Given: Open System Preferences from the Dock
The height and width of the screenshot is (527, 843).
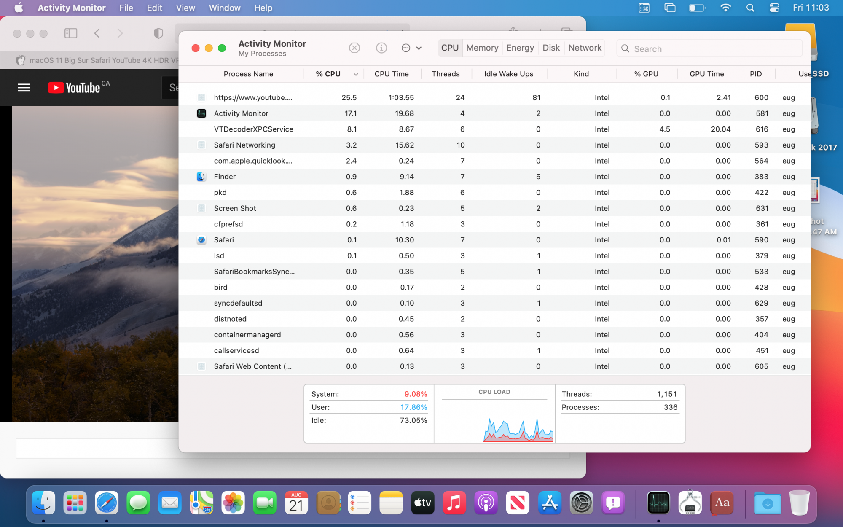Looking at the screenshot, I should pyautogui.click(x=581, y=503).
